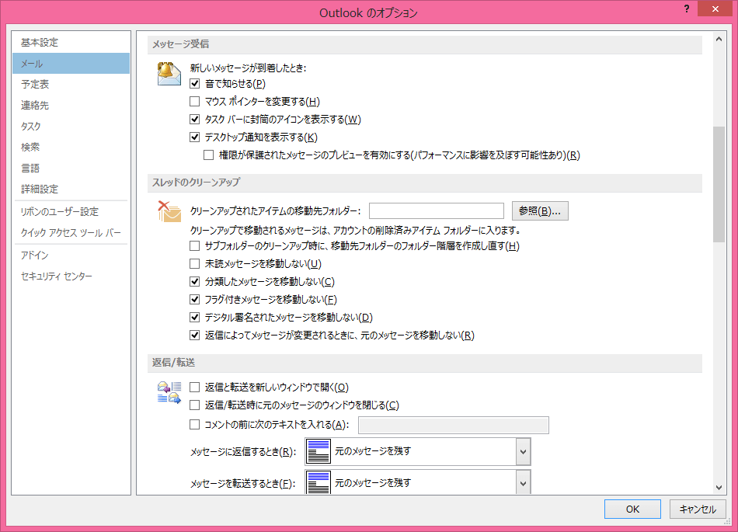
Task: Enable 返信と転送を新しいウィンドウで開く(O)
Action: click(194, 388)
